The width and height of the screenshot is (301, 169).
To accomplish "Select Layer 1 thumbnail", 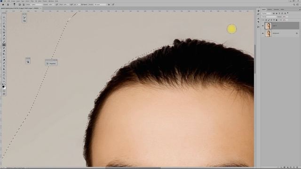I will pyautogui.click(x=268, y=26).
